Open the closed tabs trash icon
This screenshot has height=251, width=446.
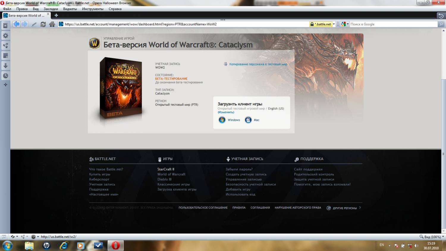coord(441,15)
